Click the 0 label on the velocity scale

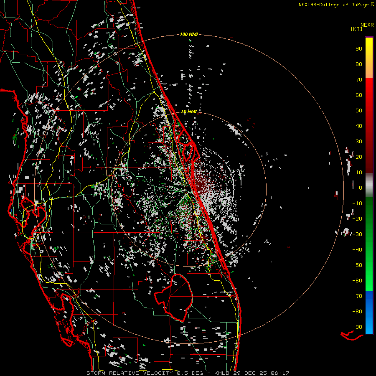pos(360,188)
